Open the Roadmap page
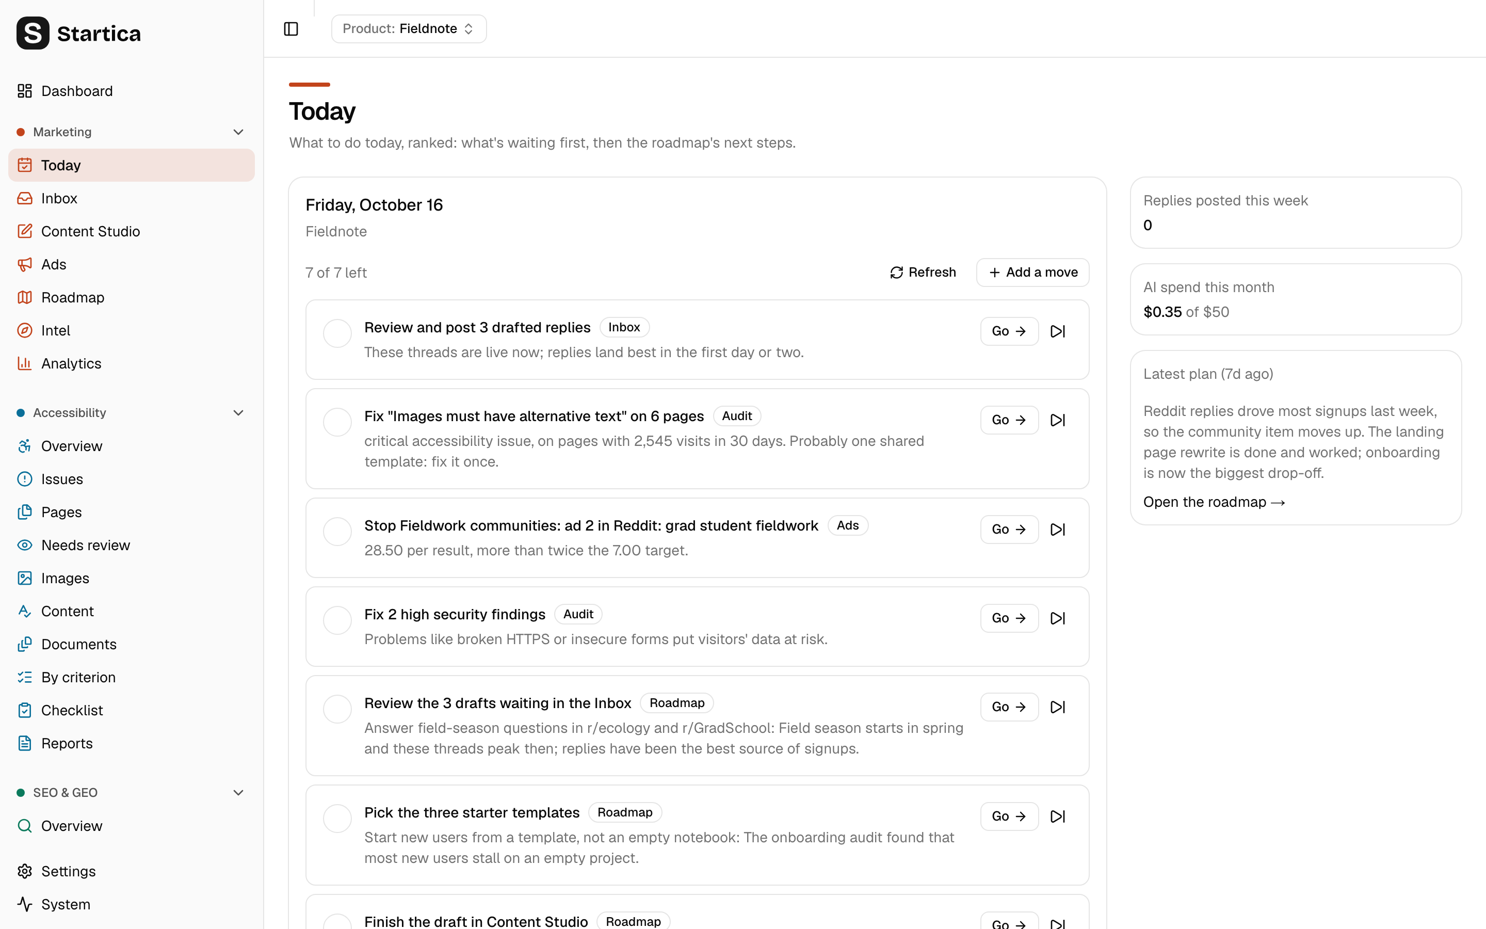The height and width of the screenshot is (929, 1486). [132, 297]
